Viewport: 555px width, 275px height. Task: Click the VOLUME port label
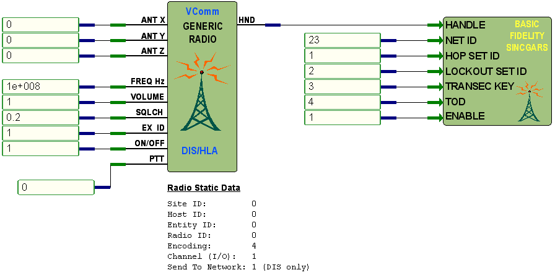click(x=147, y=97)
